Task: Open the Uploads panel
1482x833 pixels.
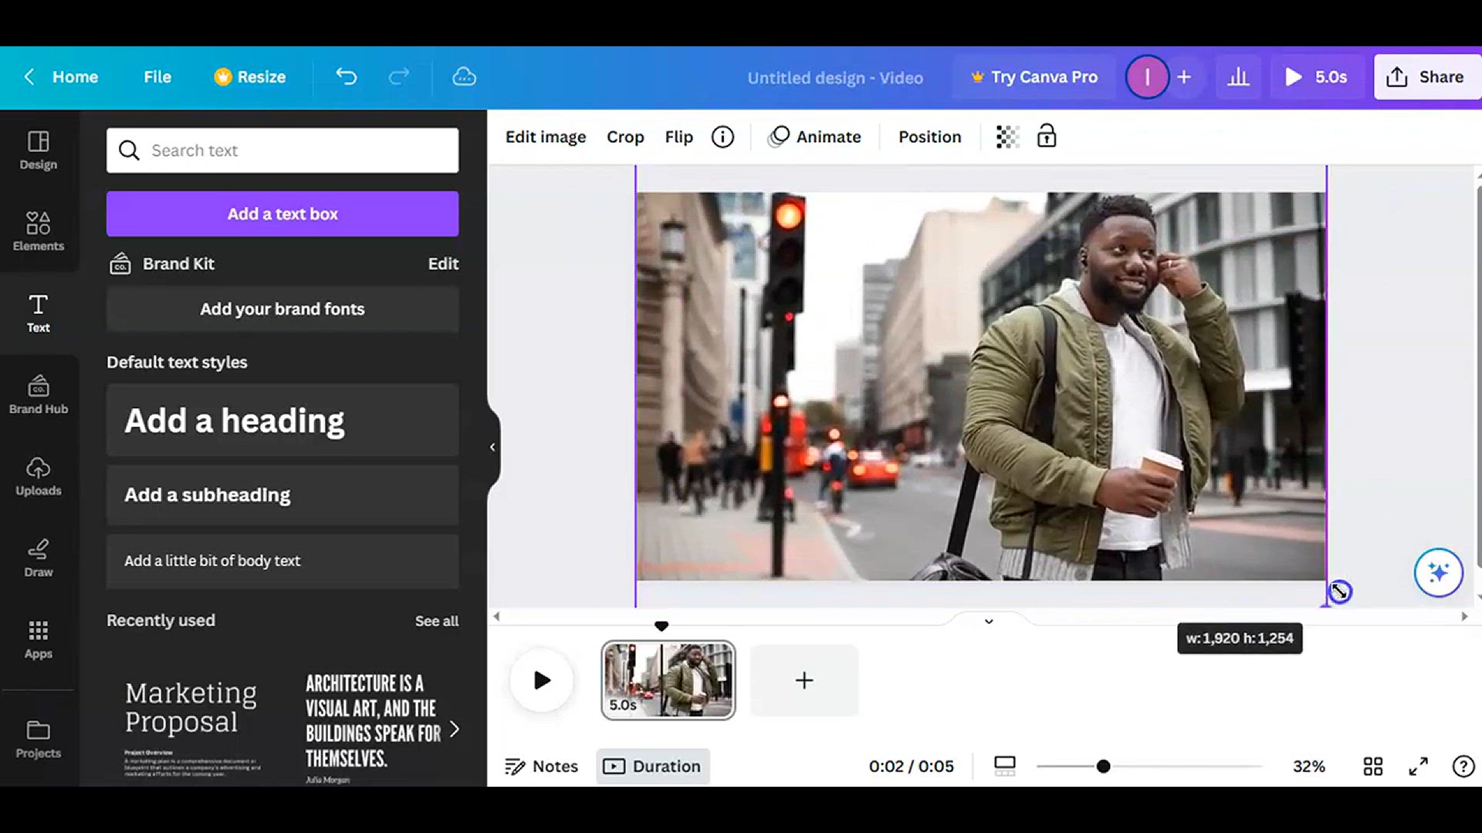Action: 38,477
